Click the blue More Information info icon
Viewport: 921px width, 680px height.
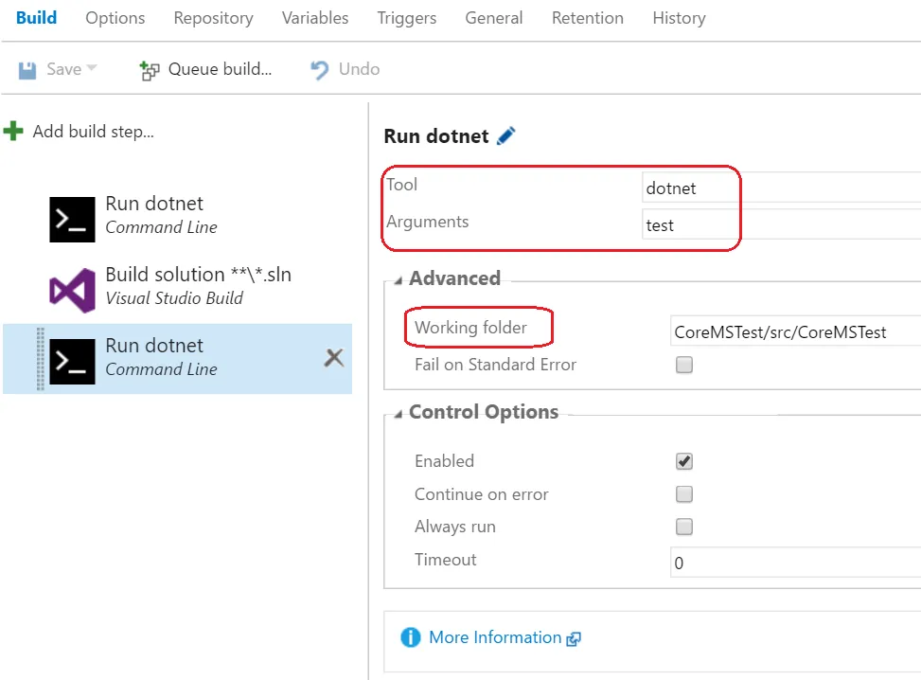(x=410, y=637)
